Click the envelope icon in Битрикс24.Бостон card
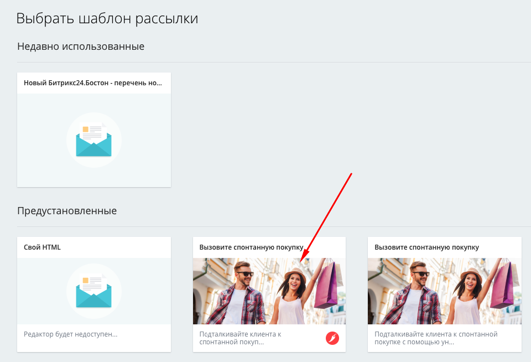The width and height of the screenshot is (531, 362). point(94,140)
